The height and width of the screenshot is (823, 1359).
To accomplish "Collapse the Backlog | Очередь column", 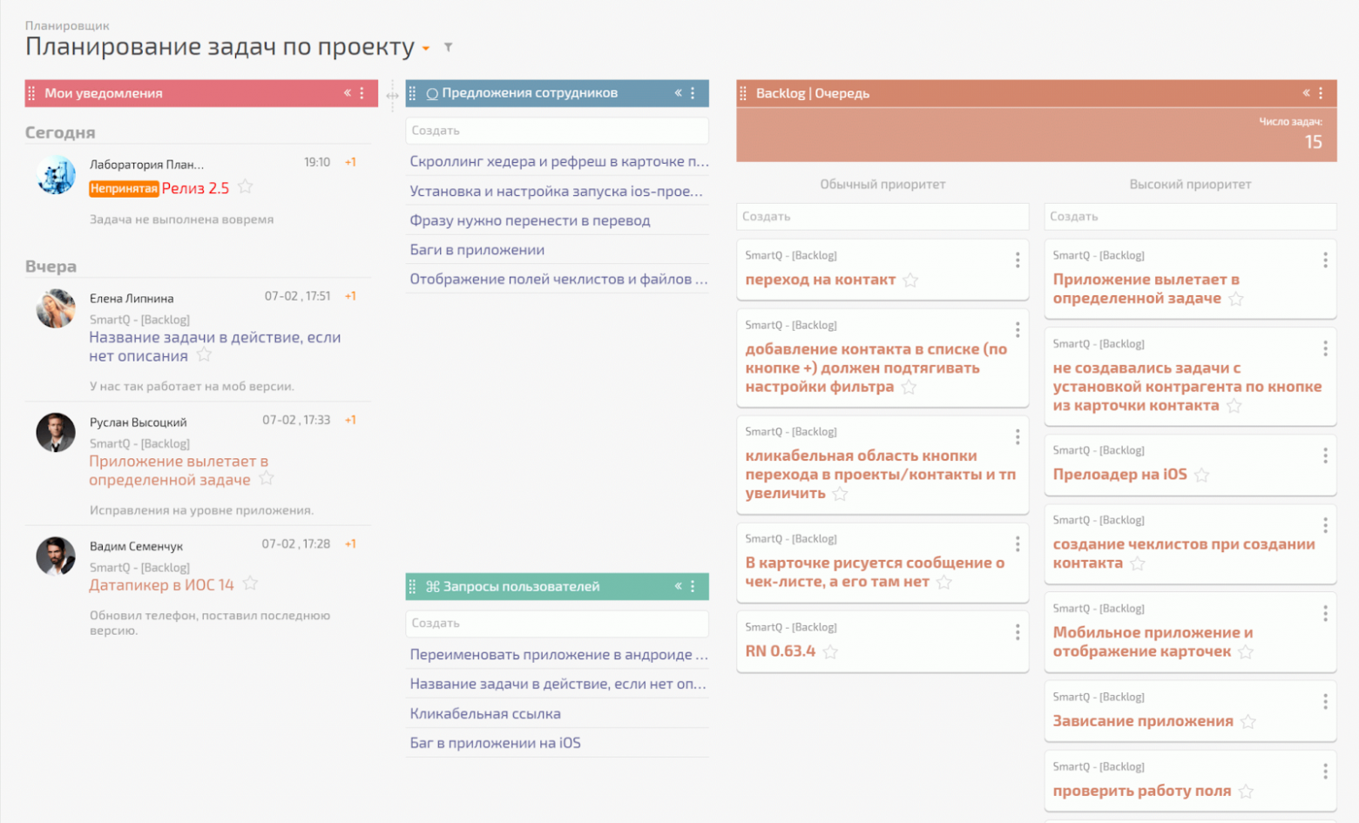I will (x=1306, y=93).
